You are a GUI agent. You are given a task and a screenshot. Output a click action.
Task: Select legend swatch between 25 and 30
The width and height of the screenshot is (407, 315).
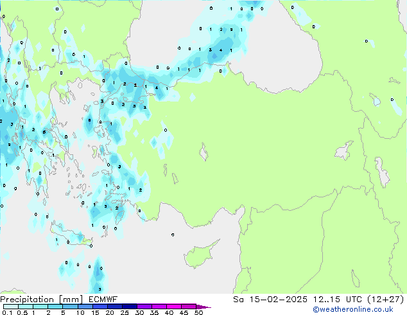(x=129, y=307)
